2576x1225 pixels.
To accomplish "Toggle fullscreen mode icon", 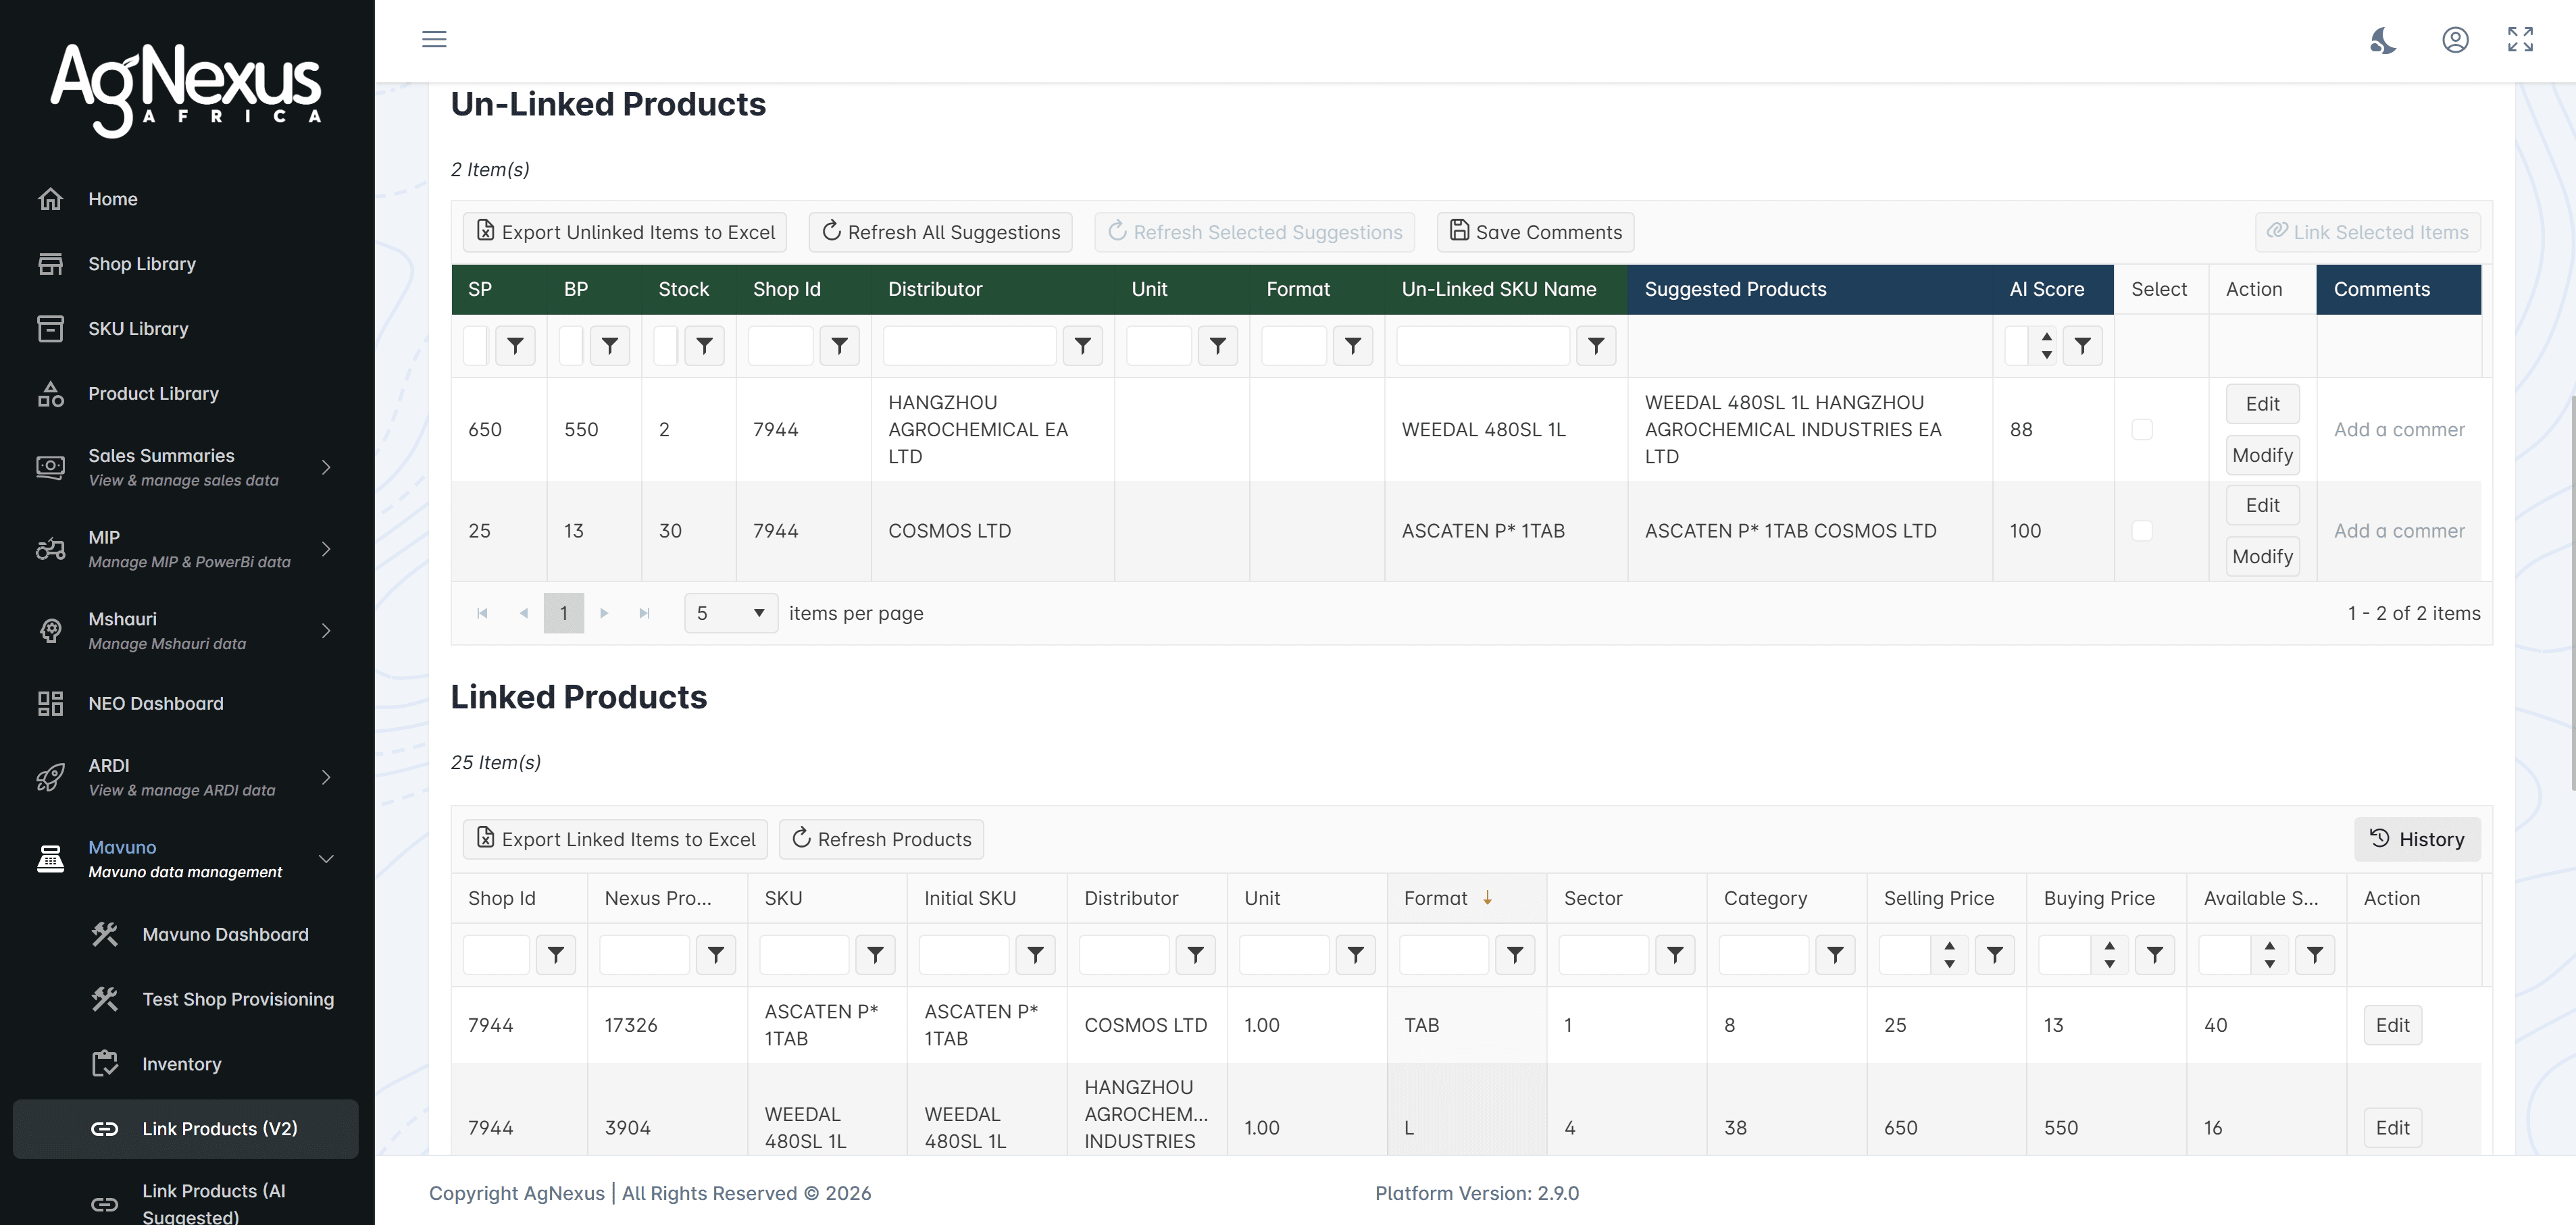I will (2520, 39).
